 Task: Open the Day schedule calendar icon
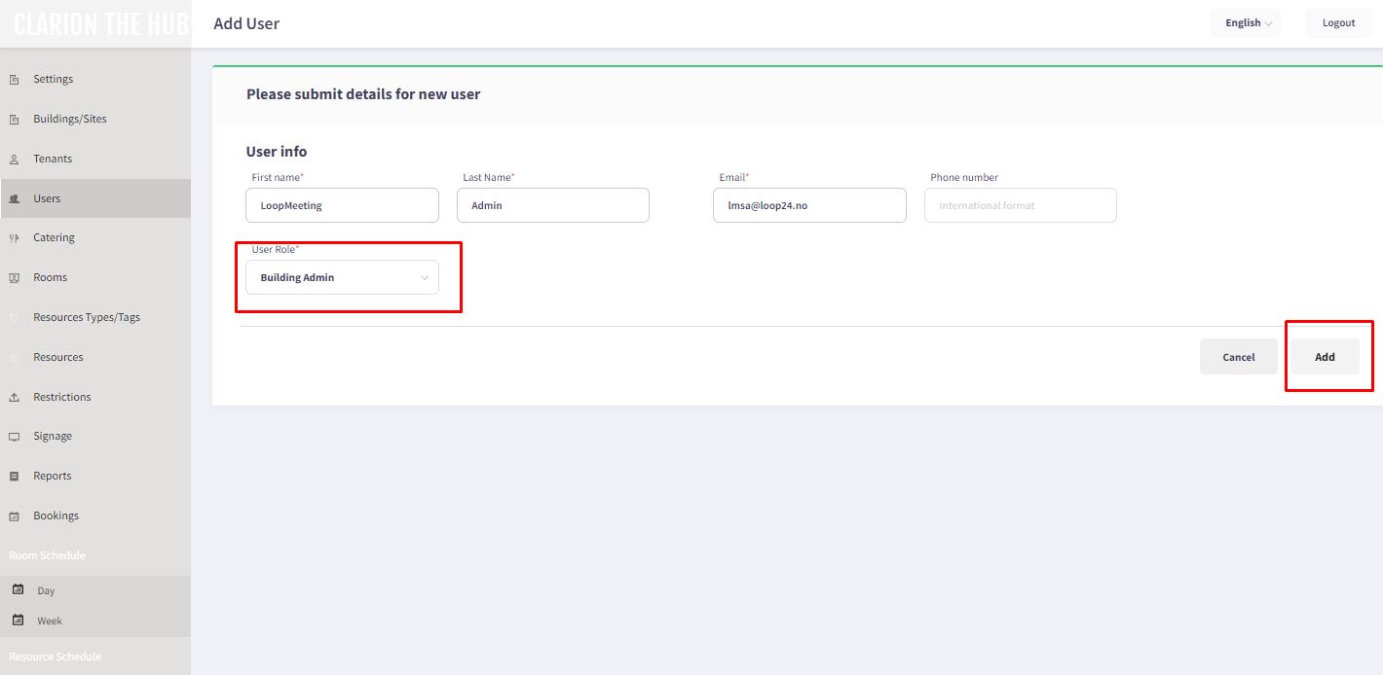19,589
